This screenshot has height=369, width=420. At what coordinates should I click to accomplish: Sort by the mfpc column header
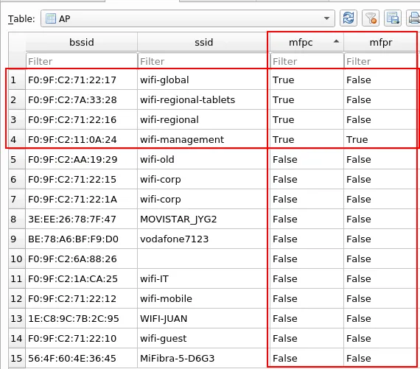click(307, 42)
